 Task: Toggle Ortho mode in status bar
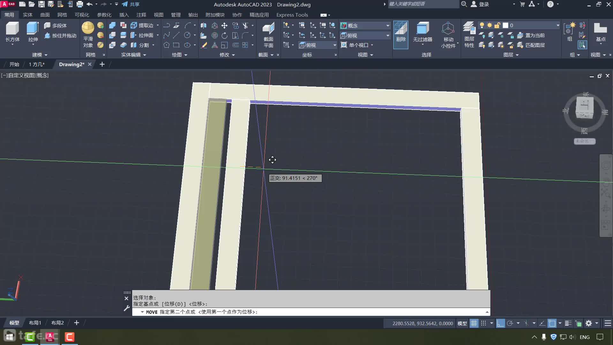pos(500,323)
